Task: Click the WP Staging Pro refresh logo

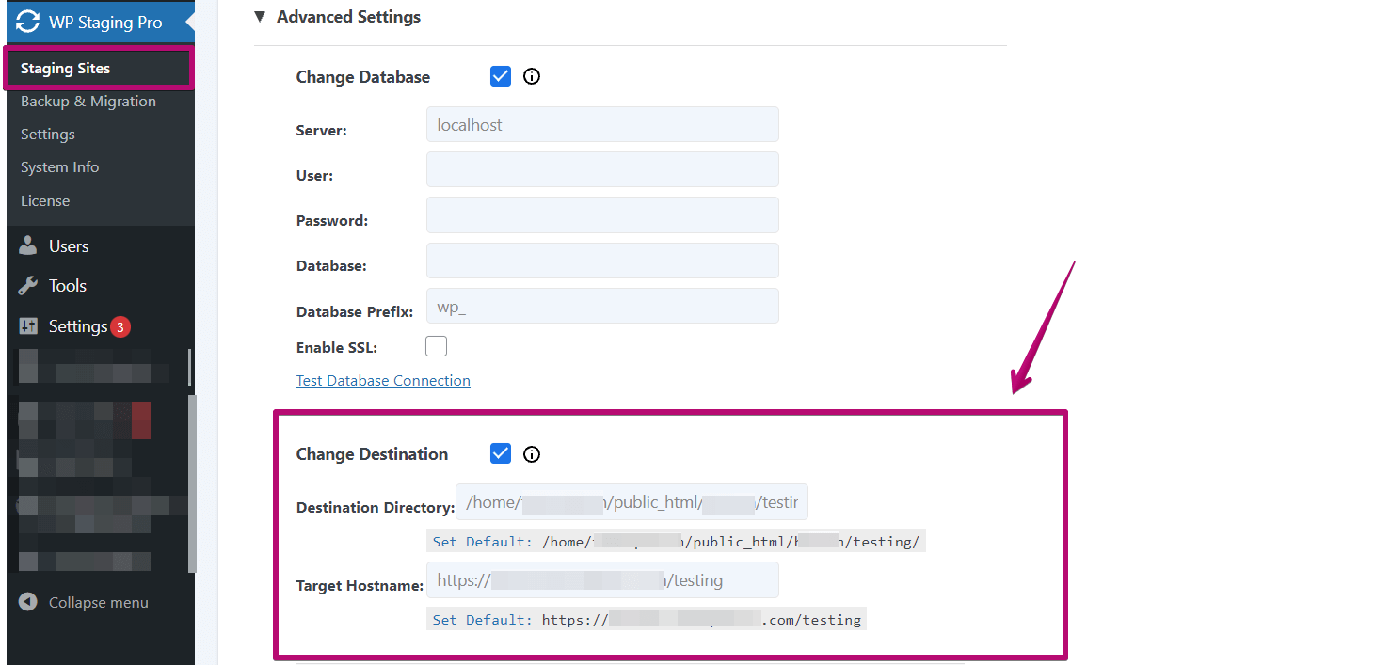Action: pos(27,22)
